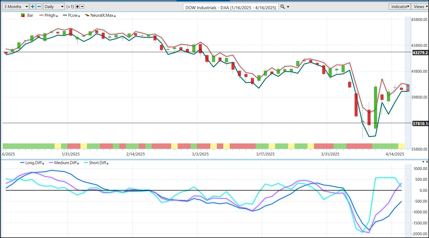Click the 1000.00 indicator axis label
429x238 pixels.
[x=420, y=169]
